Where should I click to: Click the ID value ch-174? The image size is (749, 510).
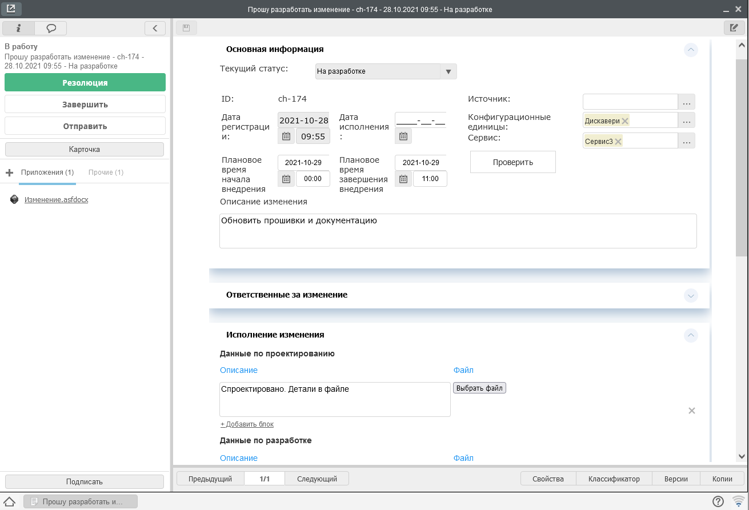[x=293, y=99]
